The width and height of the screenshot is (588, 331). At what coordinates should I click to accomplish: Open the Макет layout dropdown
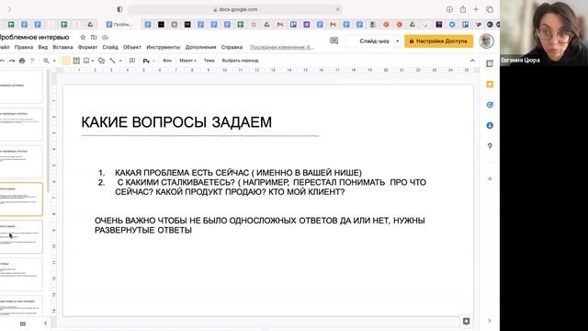187,61
